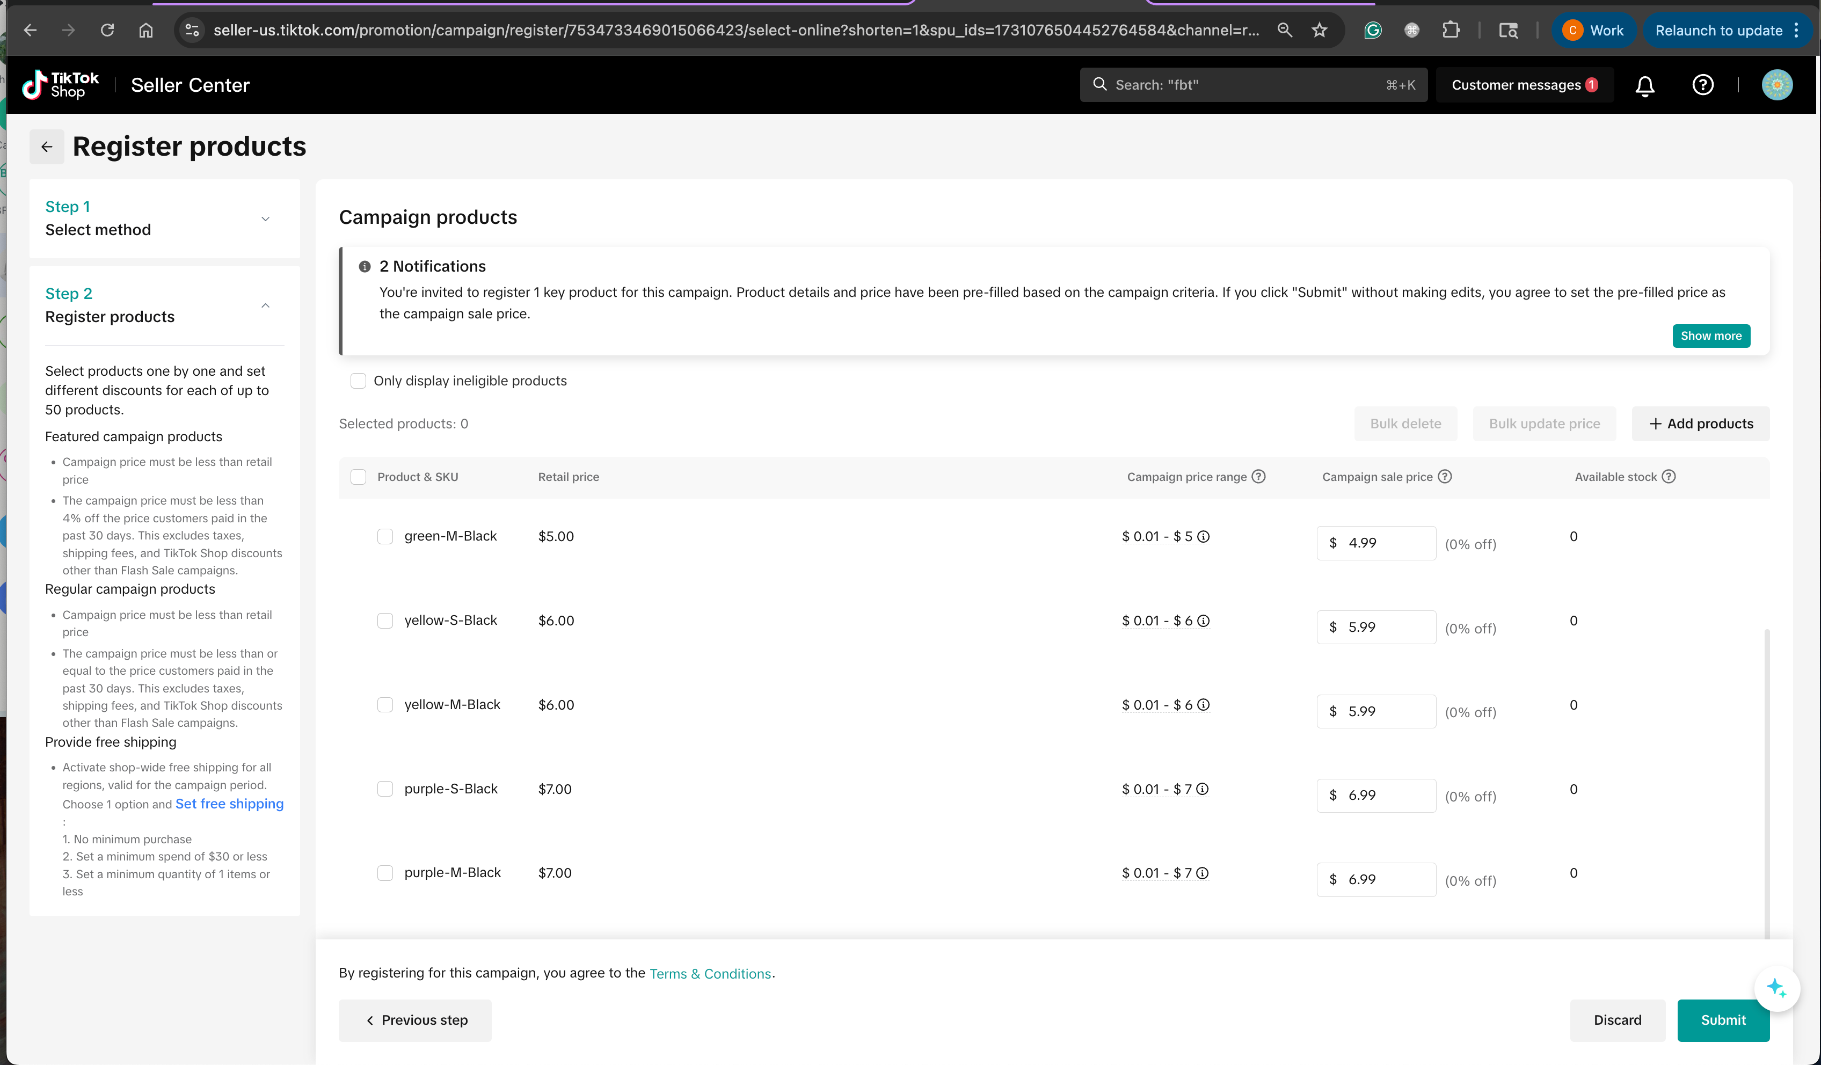Tick the select-all Product & SKU checkbox
Screen dimensions: 1821x1065
[x=359, y=477]
